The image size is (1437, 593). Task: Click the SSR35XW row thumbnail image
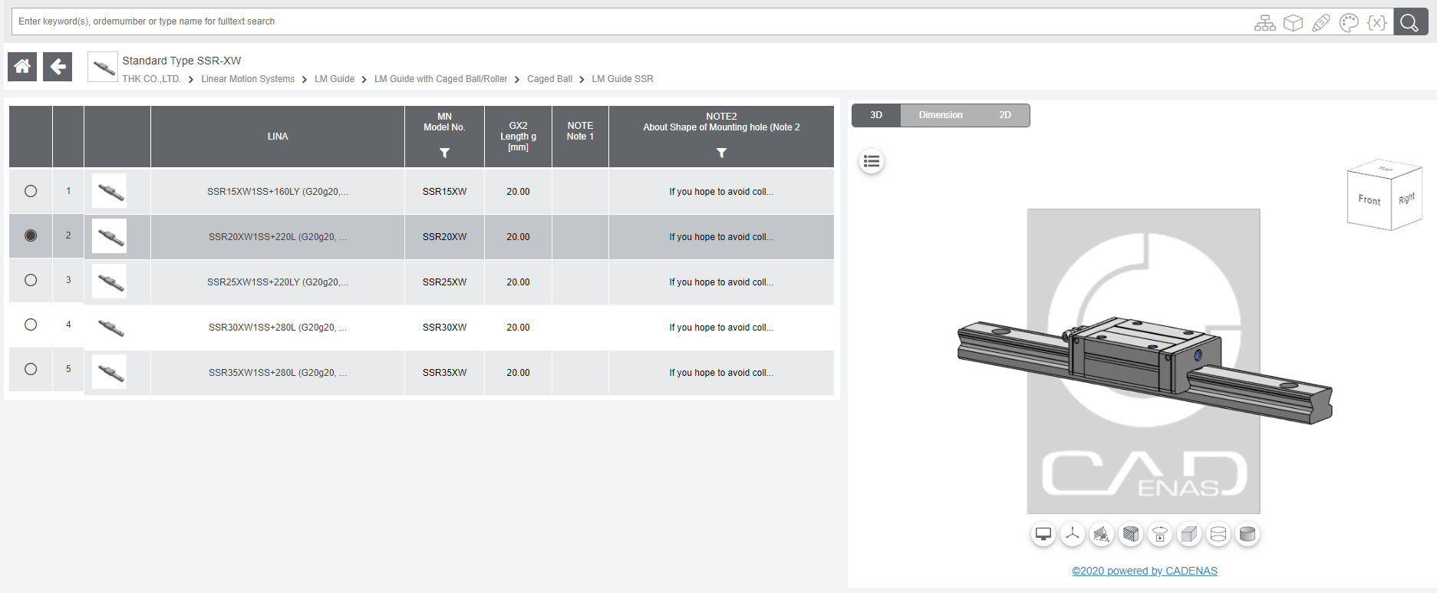110,372
